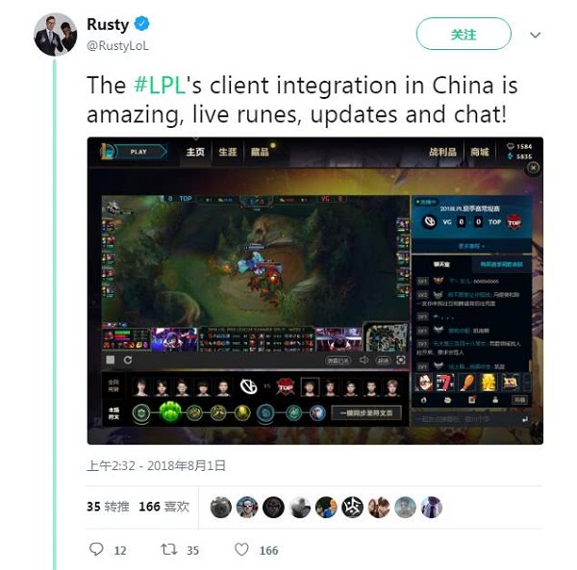Image resolution: width=577 pixels, height=570 pixels.
Task: Mute the stream volume speaker icon
Action: point(364,360)
